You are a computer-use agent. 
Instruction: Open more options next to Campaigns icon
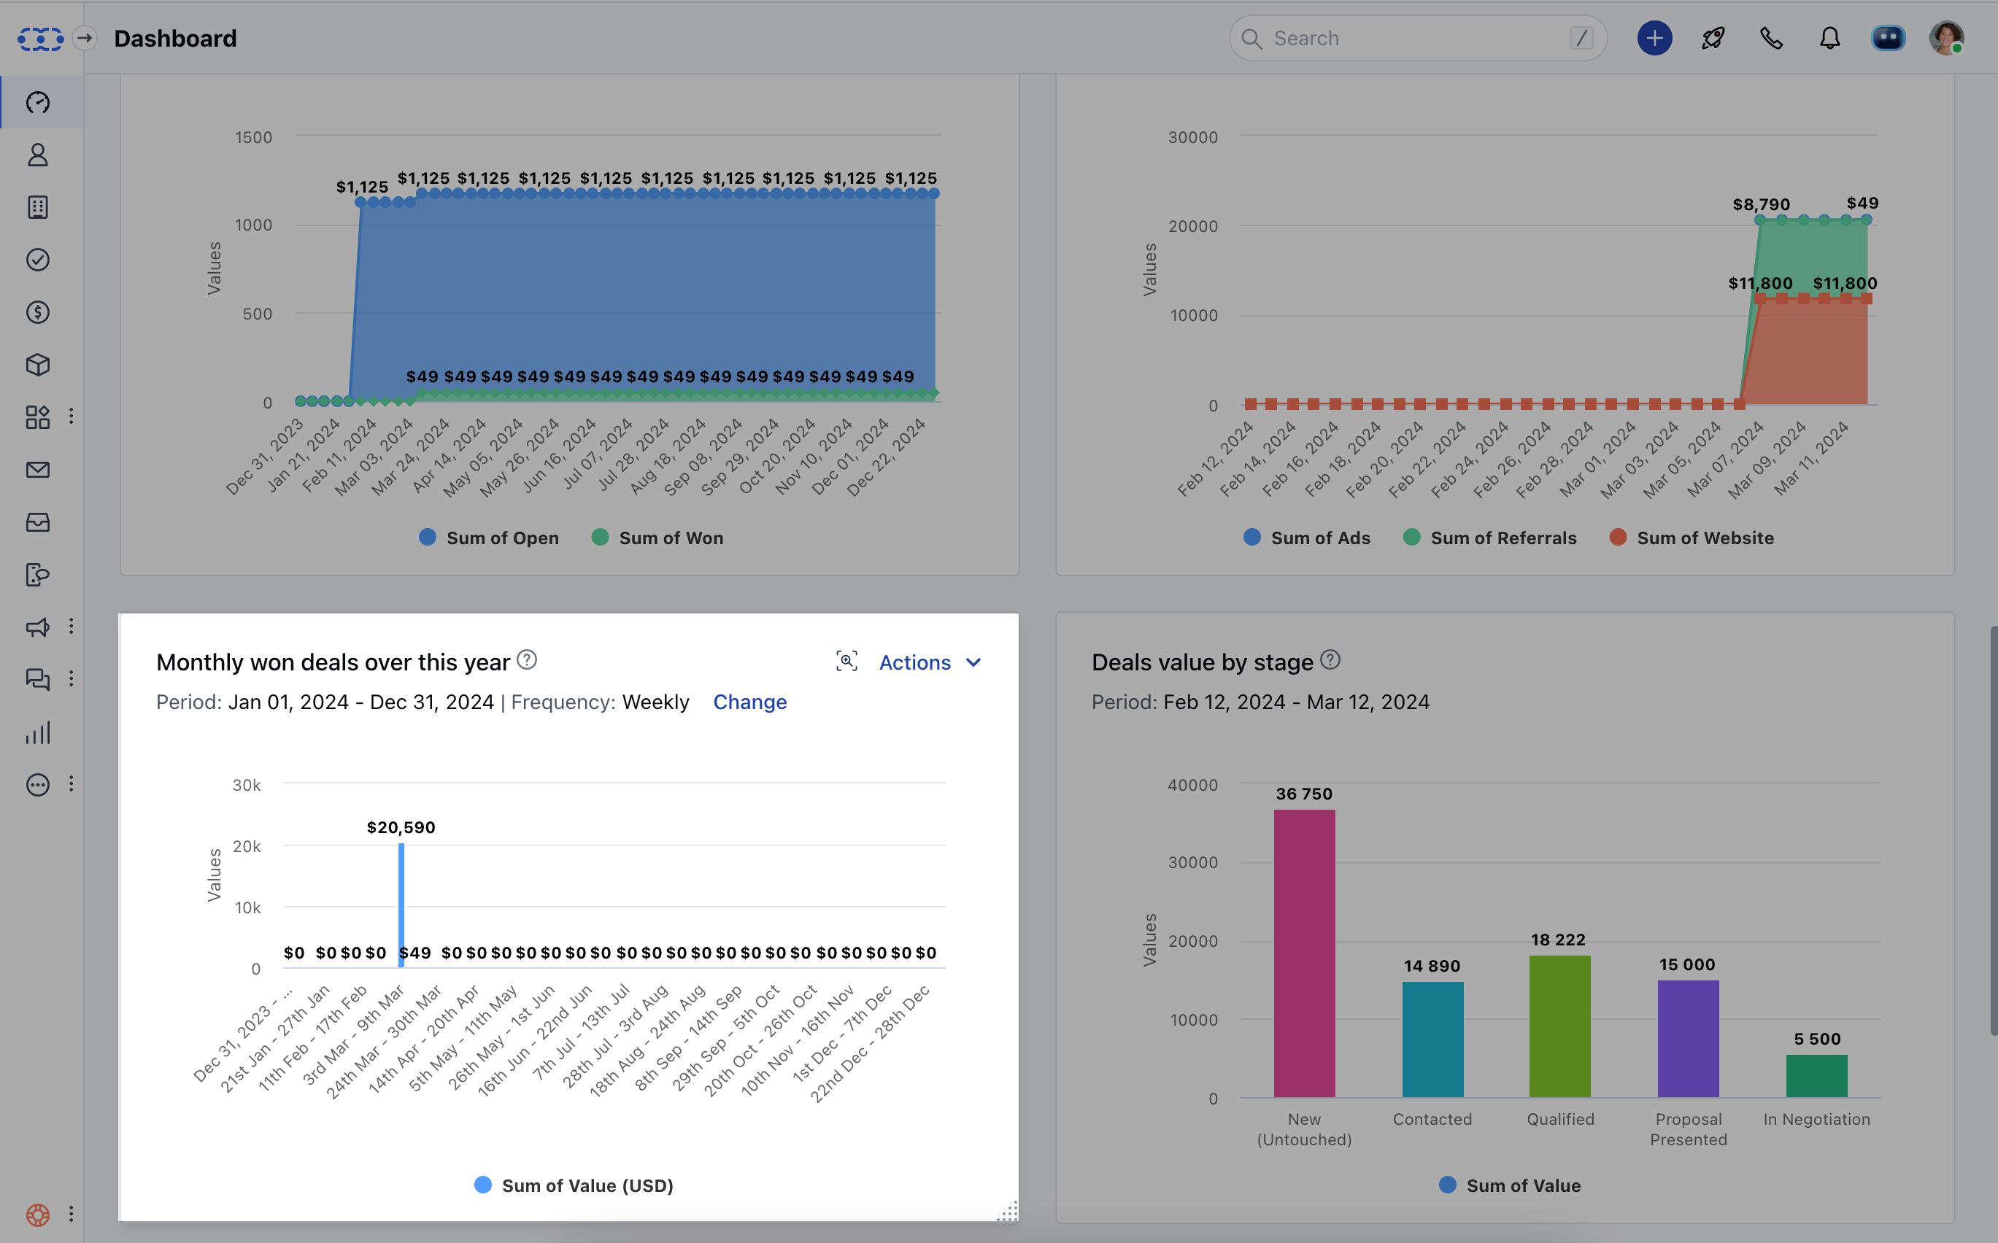coord(72,627)
